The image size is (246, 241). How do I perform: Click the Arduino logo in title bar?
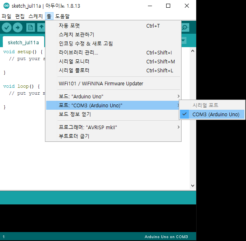[6, 6]
